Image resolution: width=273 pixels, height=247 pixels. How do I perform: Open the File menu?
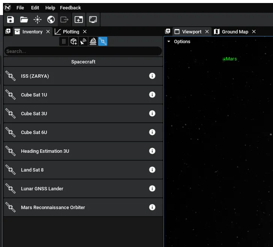tap(20, 8)
